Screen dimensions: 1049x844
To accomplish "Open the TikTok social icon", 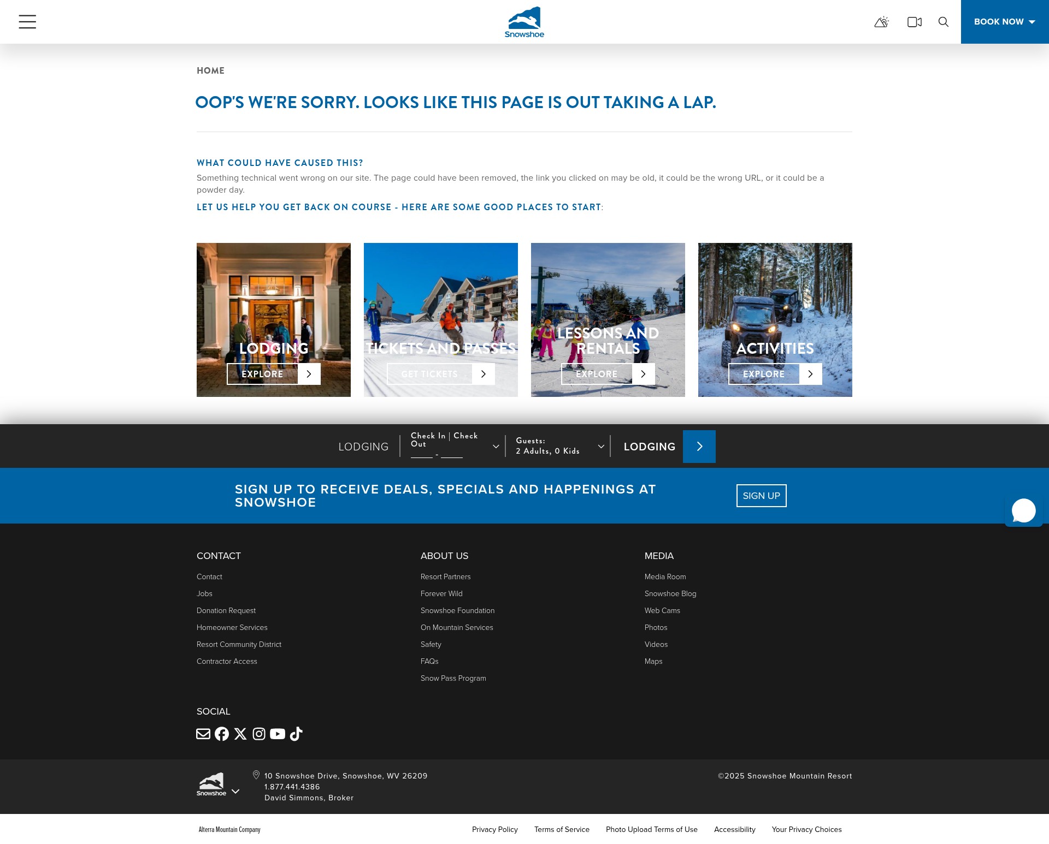I will point(296,734).
